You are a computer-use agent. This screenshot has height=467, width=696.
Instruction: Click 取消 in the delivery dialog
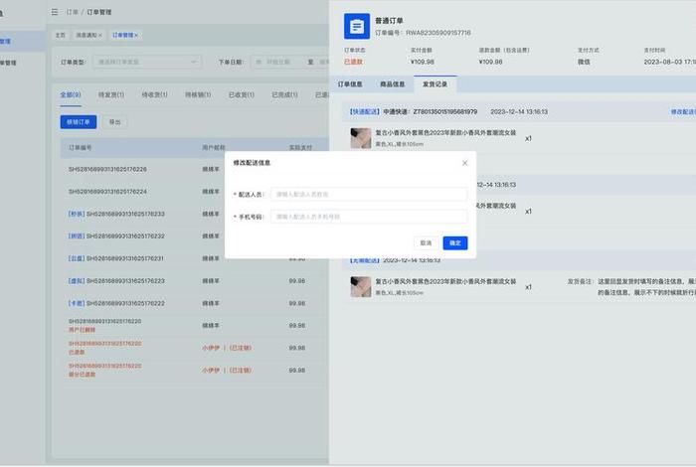pos(426,243)
